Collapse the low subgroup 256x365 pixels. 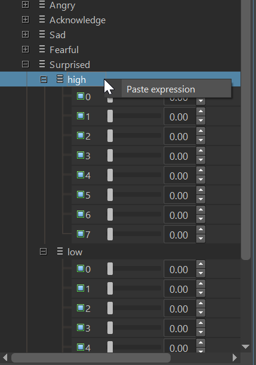pyautogui.click(x=44, y=252)
